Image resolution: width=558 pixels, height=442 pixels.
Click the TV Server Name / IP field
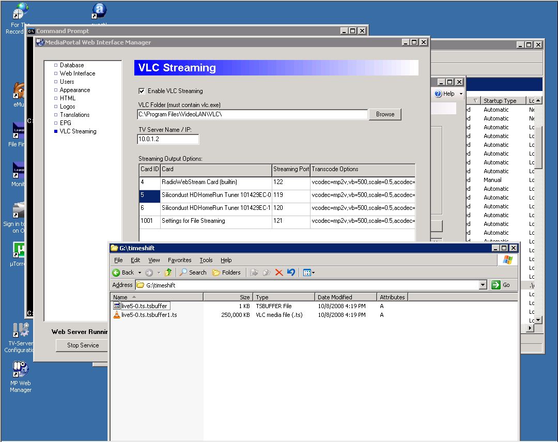[168, 139]
